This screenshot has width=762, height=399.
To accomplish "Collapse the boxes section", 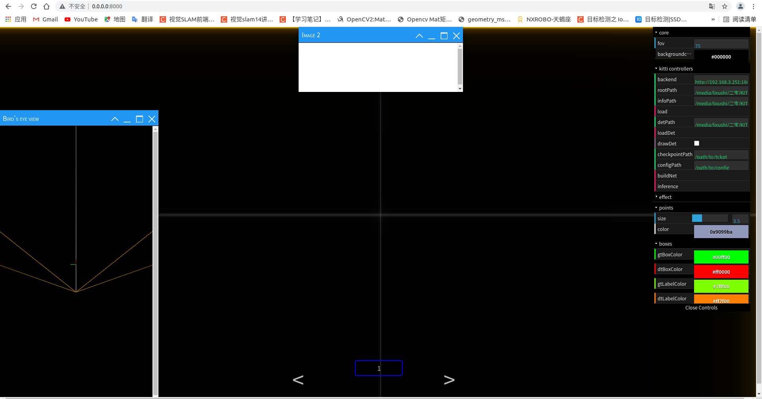I will (x=664, y=244).
